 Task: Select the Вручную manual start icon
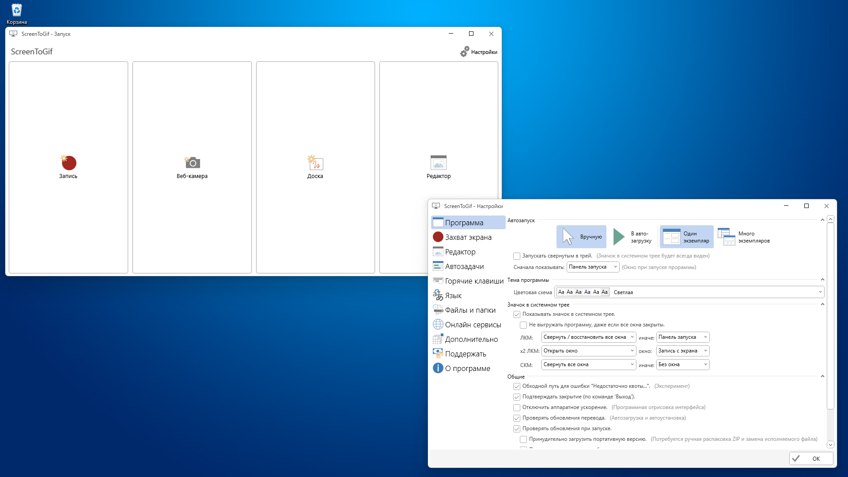coord(568,237)
